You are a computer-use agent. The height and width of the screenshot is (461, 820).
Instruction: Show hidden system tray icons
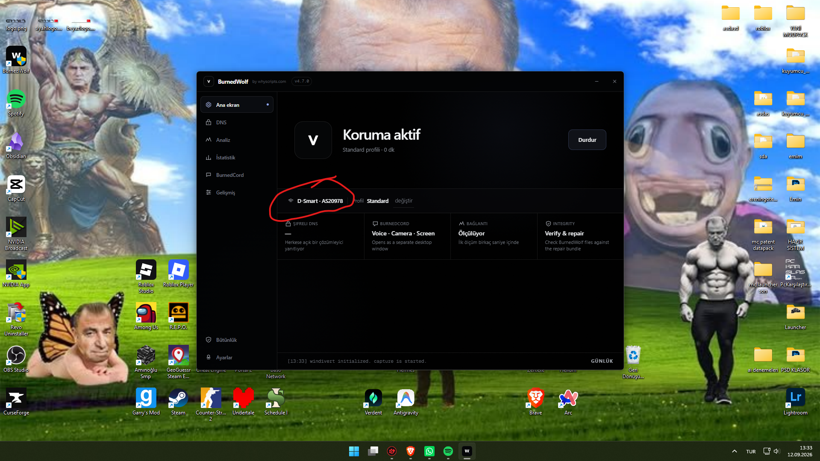pos(734,451)
